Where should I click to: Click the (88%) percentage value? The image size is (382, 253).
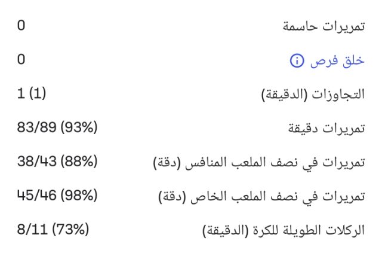coord(79,161)
